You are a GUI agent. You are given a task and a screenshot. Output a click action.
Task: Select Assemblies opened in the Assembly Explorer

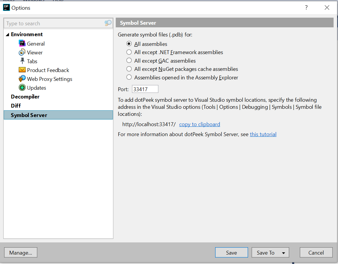pyautogui.click(x=129, y=77)
